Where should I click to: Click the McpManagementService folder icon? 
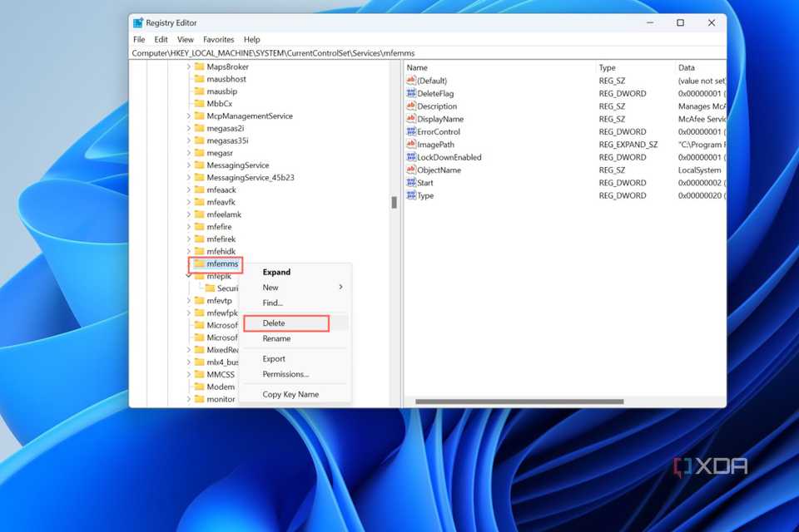199,116
